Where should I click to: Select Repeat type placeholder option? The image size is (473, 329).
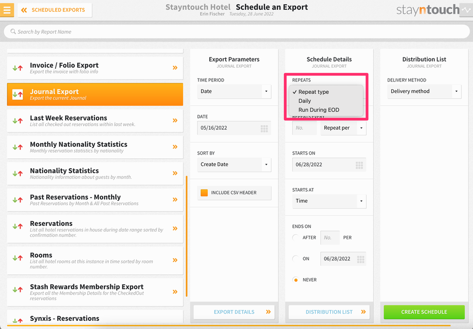(x=326, y=92)
